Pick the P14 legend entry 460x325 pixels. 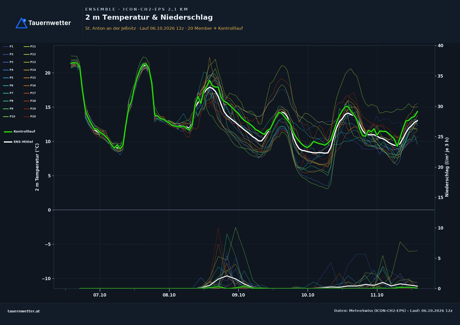click(x=30, y=70)
